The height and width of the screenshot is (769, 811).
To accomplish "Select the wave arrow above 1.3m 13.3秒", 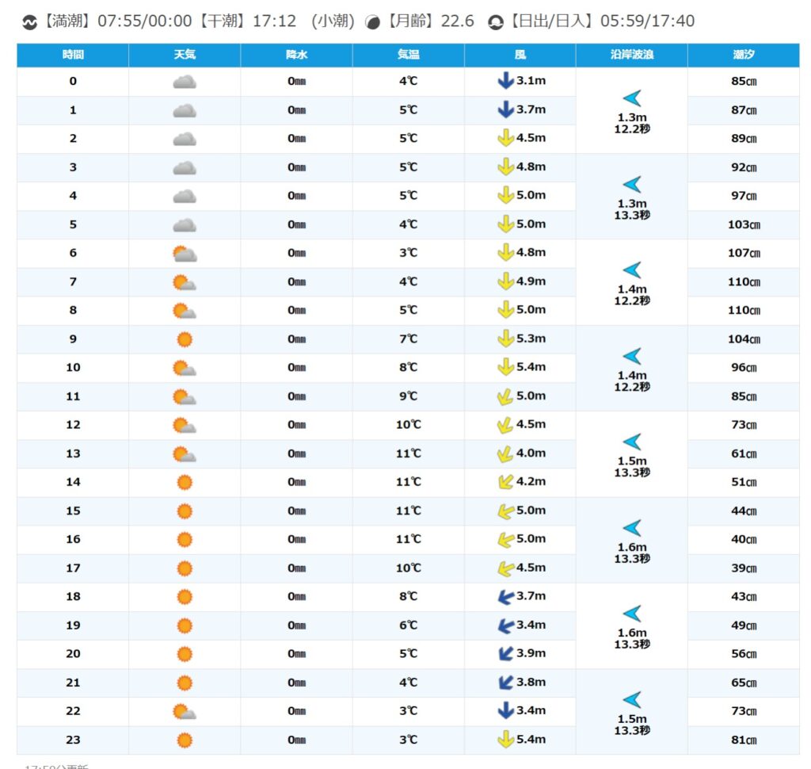I will 631,185.
